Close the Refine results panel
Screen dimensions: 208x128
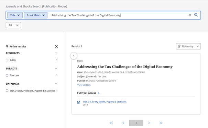pyautogui.click(x=56, y=46)
